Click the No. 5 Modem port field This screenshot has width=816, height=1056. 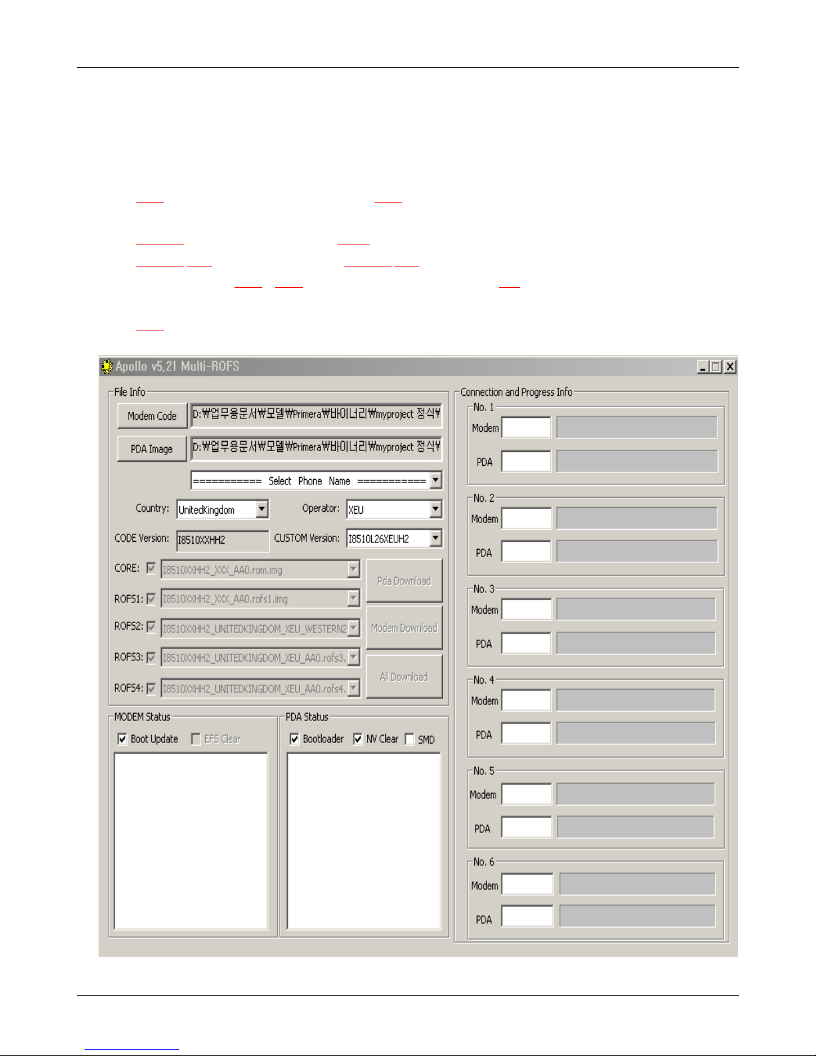tap(526, 794)
